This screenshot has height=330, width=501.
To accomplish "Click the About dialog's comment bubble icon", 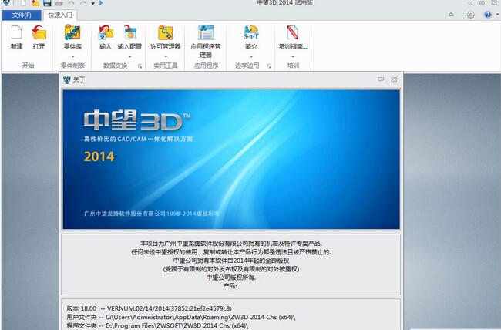I will click(381, 79).
